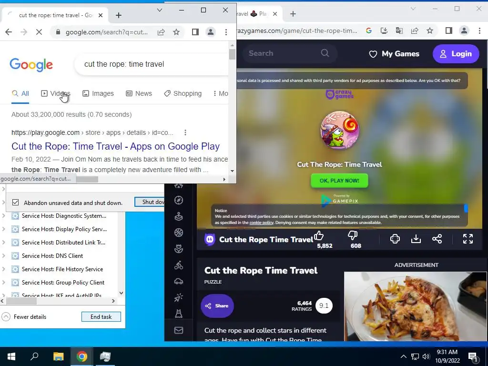Switch to the News search tab

point(139,93)
